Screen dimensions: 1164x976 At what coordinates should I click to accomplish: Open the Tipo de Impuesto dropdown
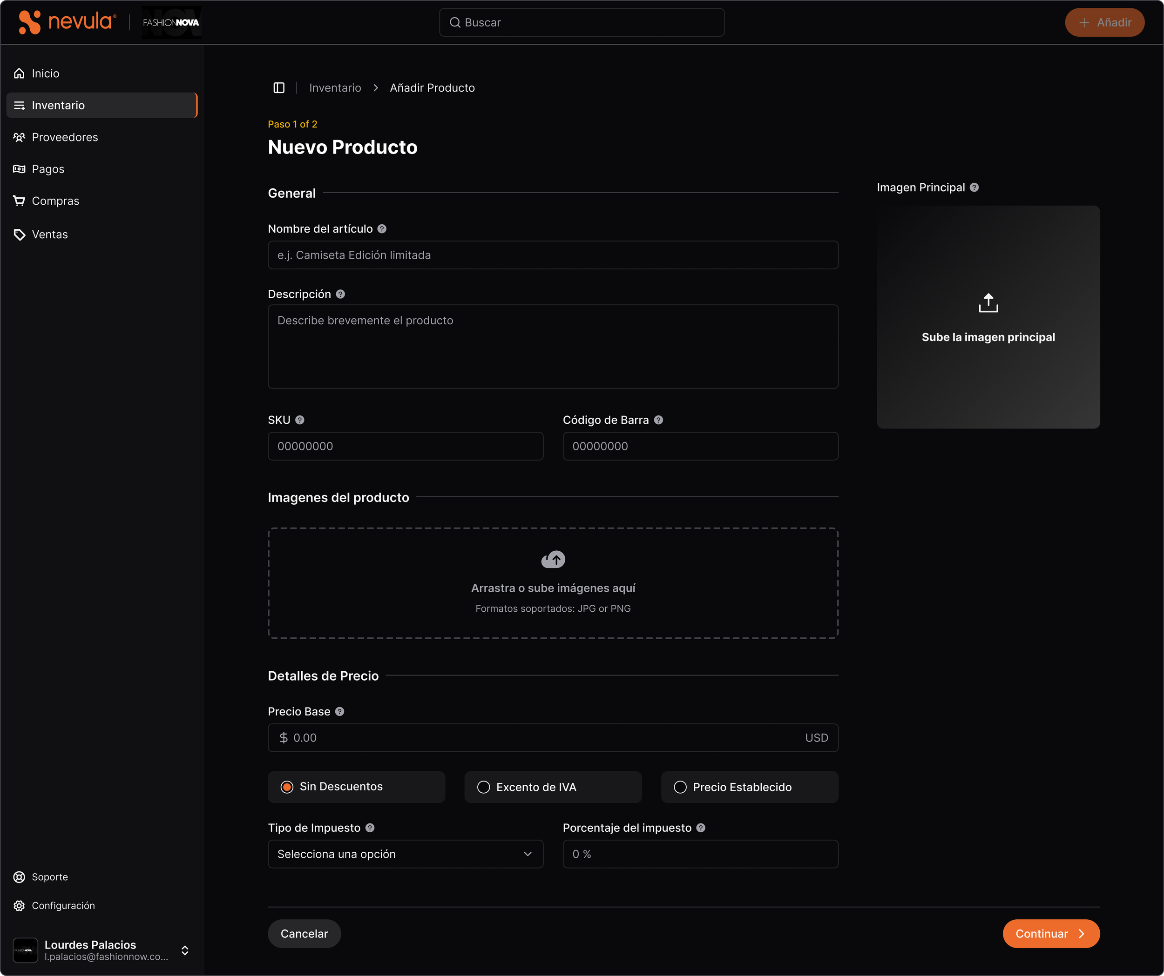405,854
